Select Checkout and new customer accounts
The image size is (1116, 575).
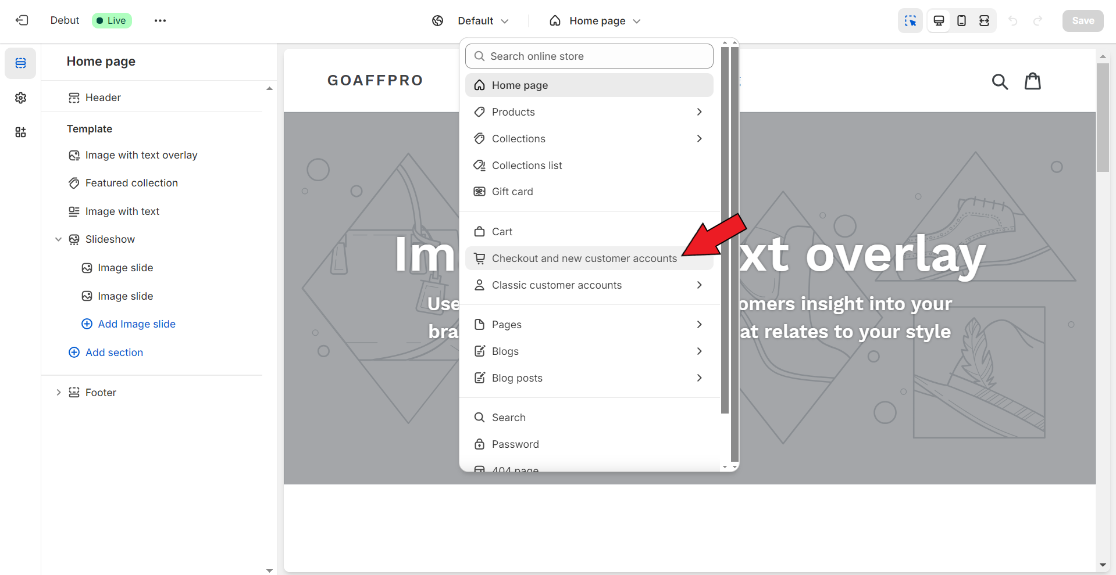point(584,258)
